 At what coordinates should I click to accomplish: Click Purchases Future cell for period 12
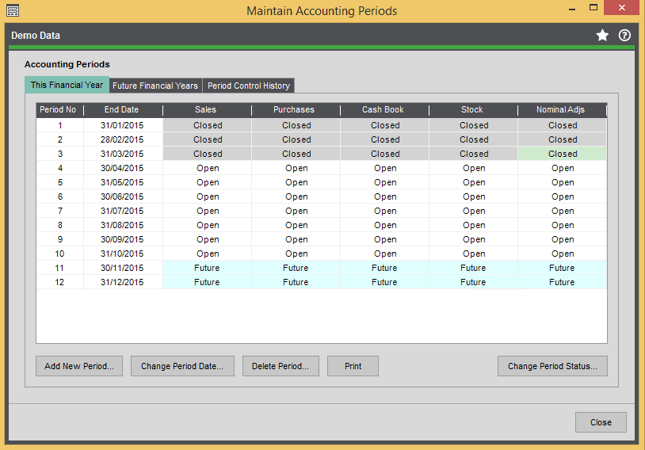click(296, 282)
